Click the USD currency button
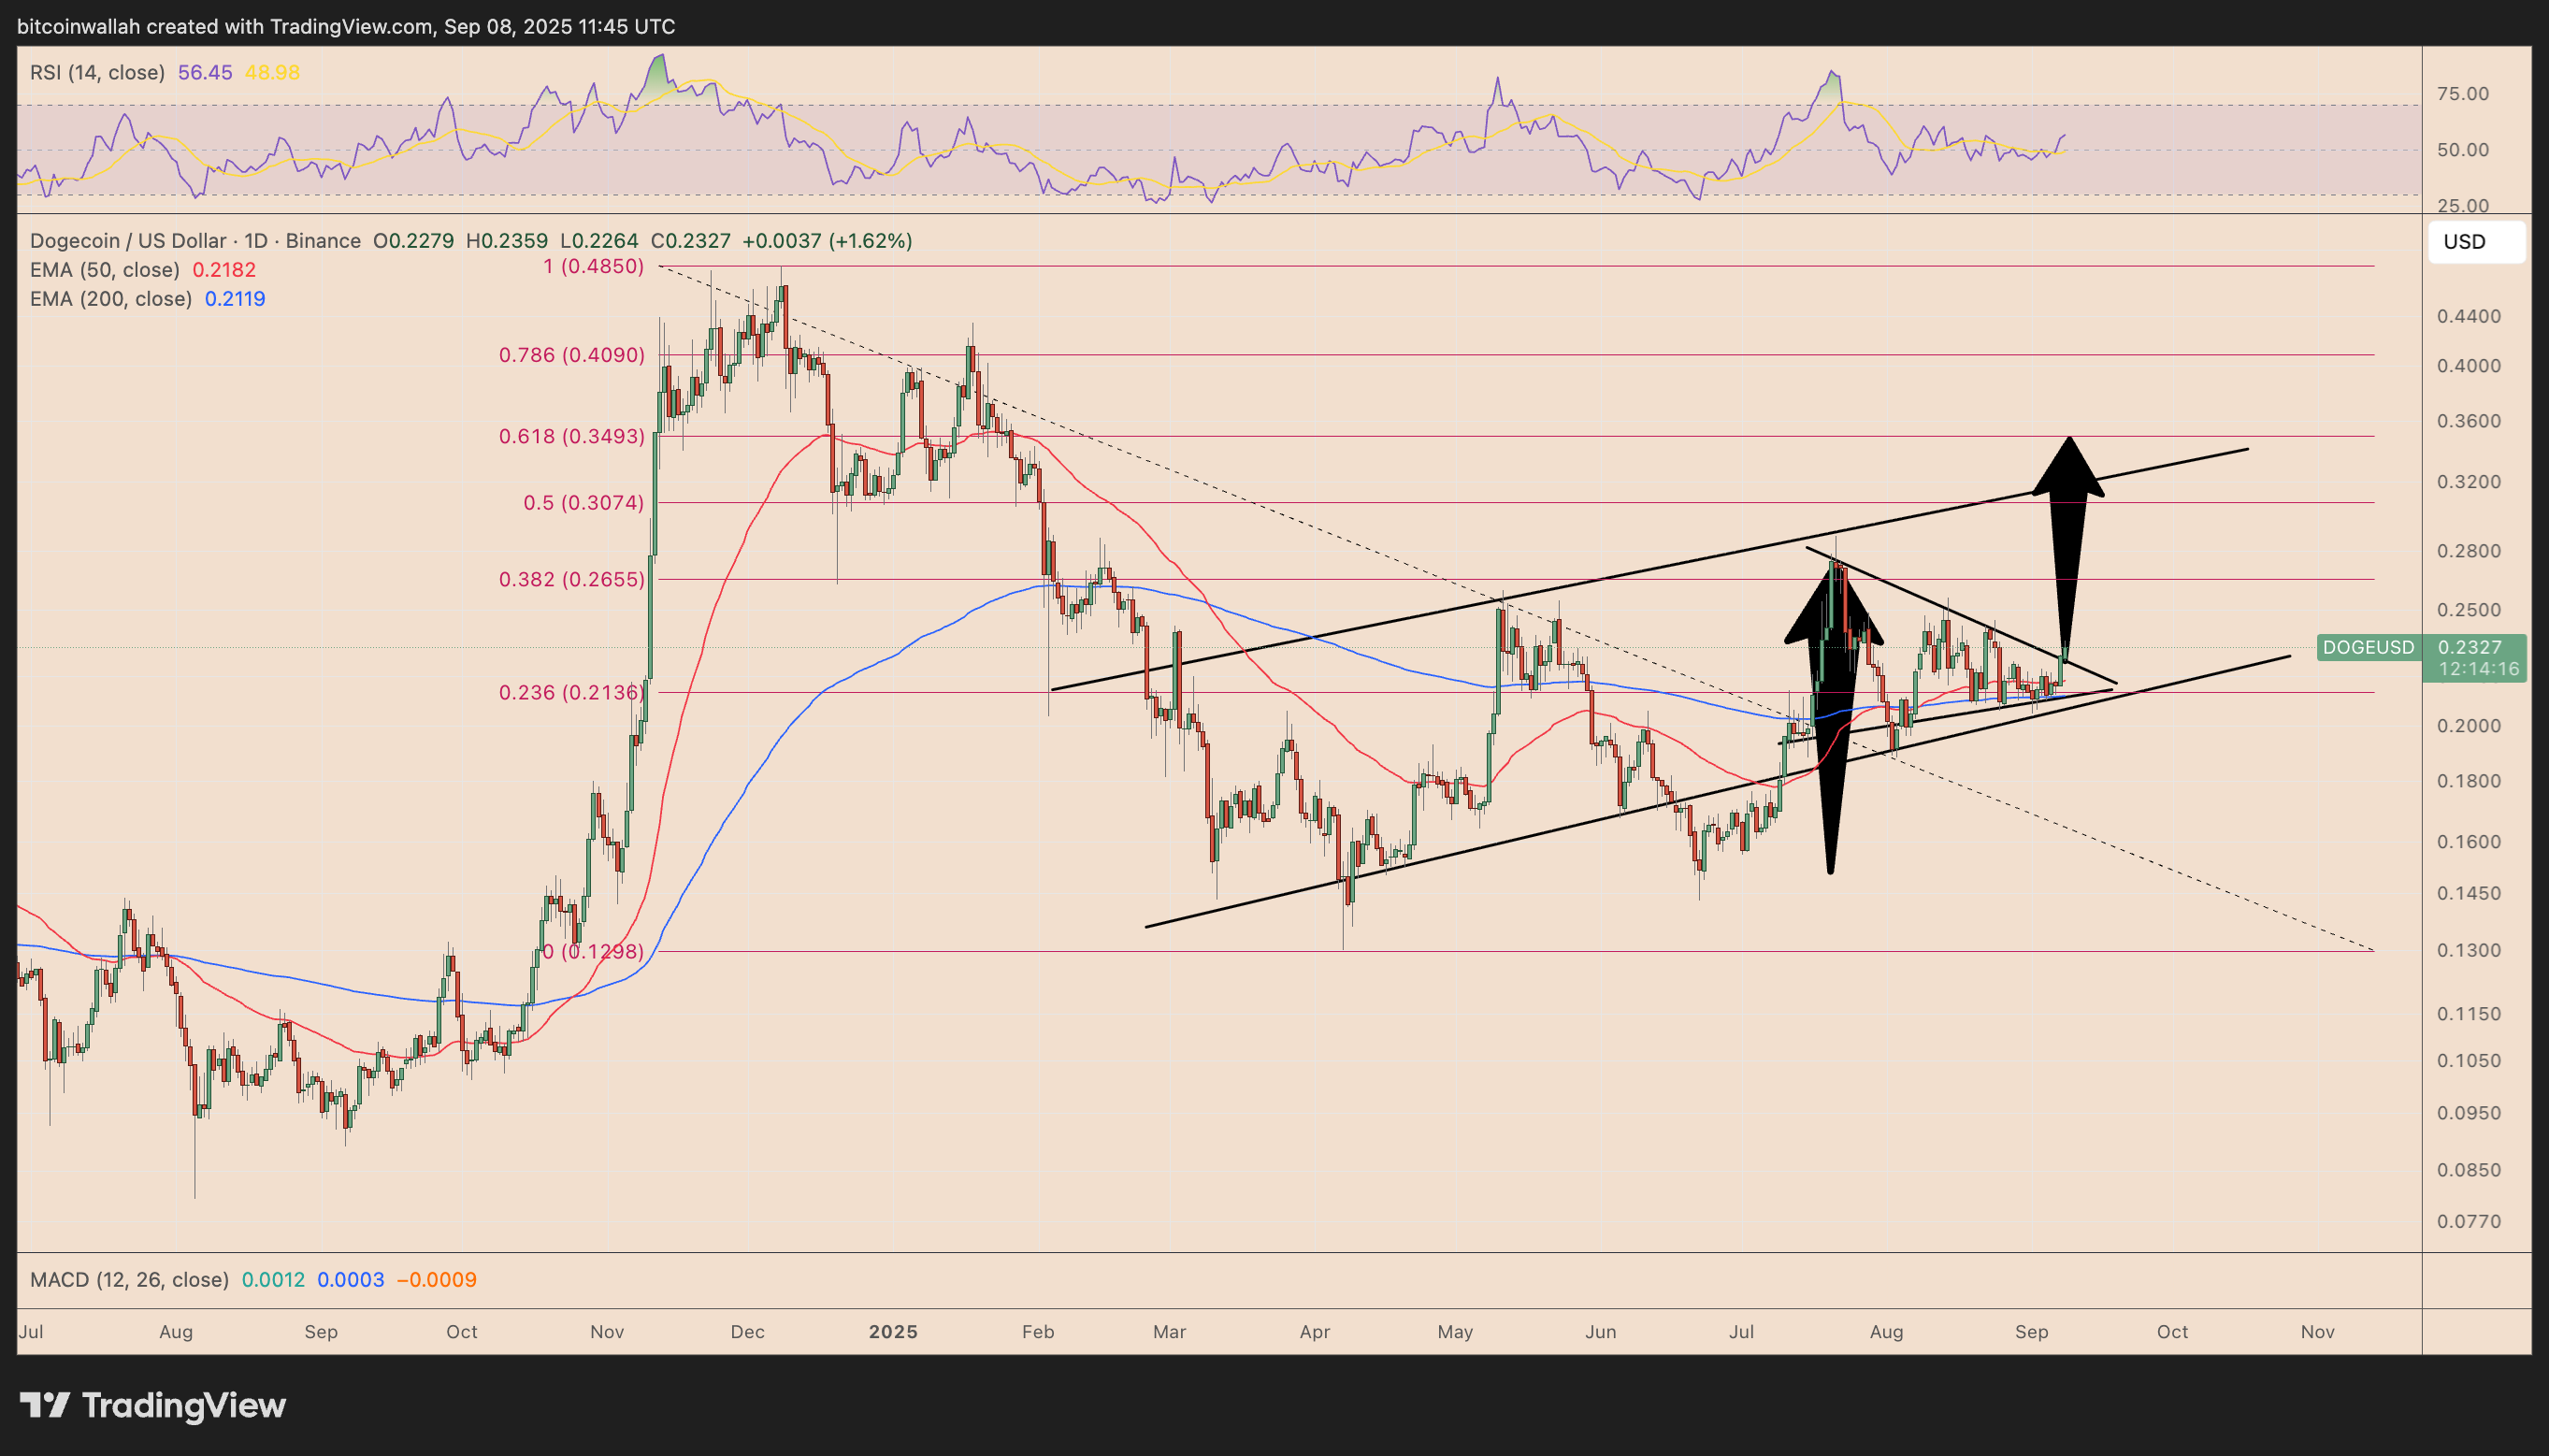Image resolution: width=2549 pixels, height=1456 pixels. [x=2476, y=241]
